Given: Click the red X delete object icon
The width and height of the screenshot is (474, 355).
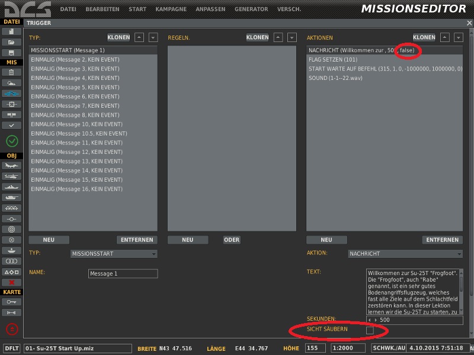Looking at the screenshot, I should (11, 283).
